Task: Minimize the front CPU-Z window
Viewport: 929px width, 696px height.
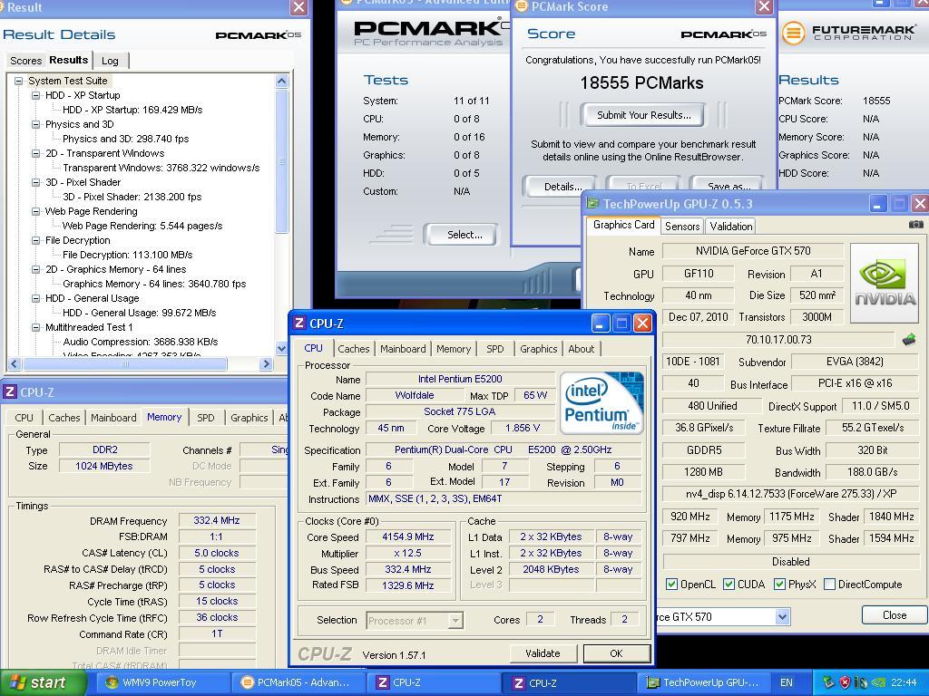Action: click(x=601, y=324)
